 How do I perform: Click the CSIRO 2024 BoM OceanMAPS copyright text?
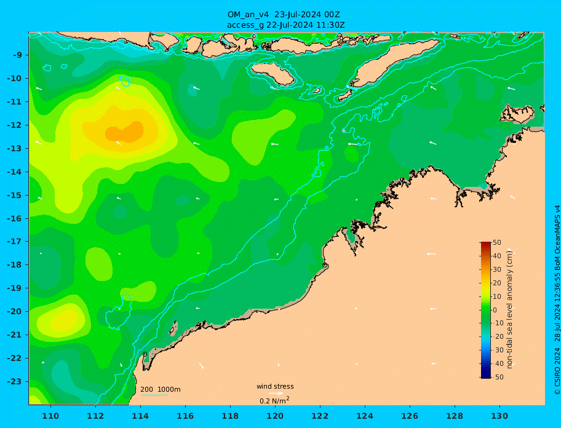pyautogui.click(x=557, y=300)
